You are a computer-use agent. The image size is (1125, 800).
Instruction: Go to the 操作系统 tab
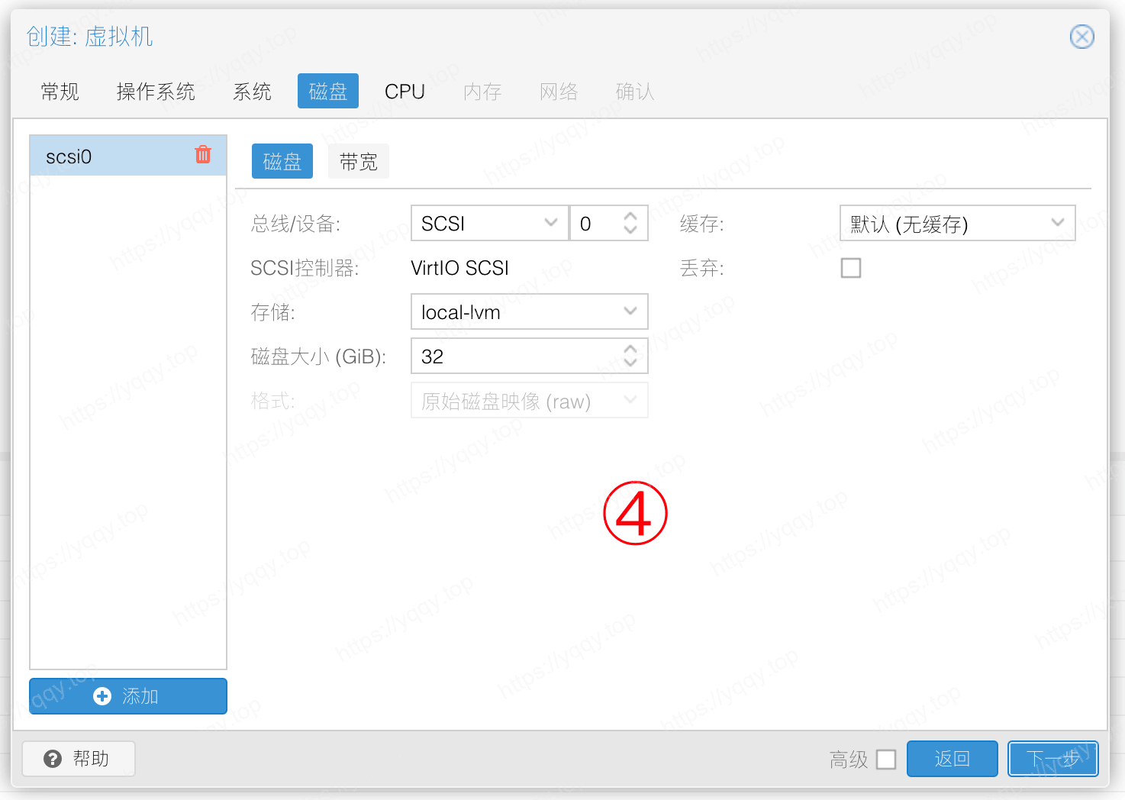coord(156,92)
